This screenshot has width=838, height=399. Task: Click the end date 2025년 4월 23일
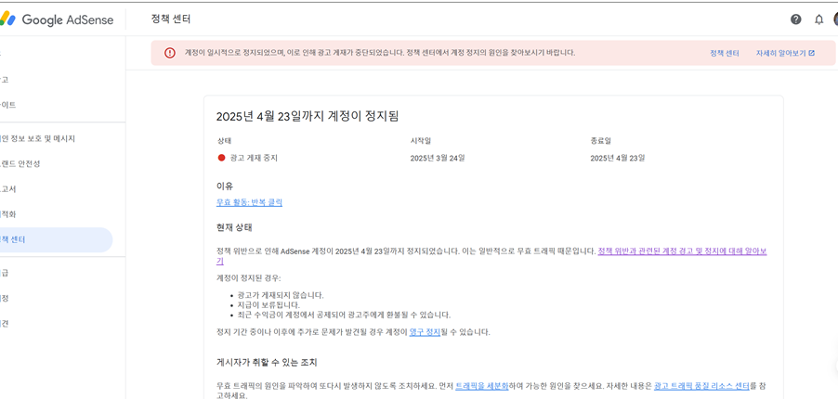[x=618, y=158]
